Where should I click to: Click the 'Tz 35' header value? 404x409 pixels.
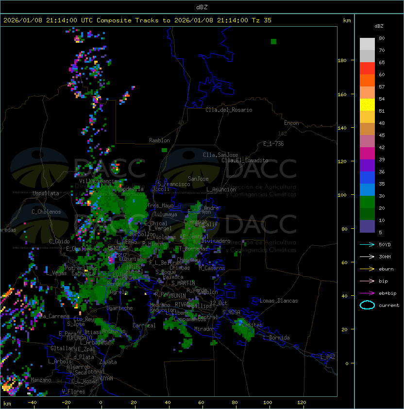(262, 20)
